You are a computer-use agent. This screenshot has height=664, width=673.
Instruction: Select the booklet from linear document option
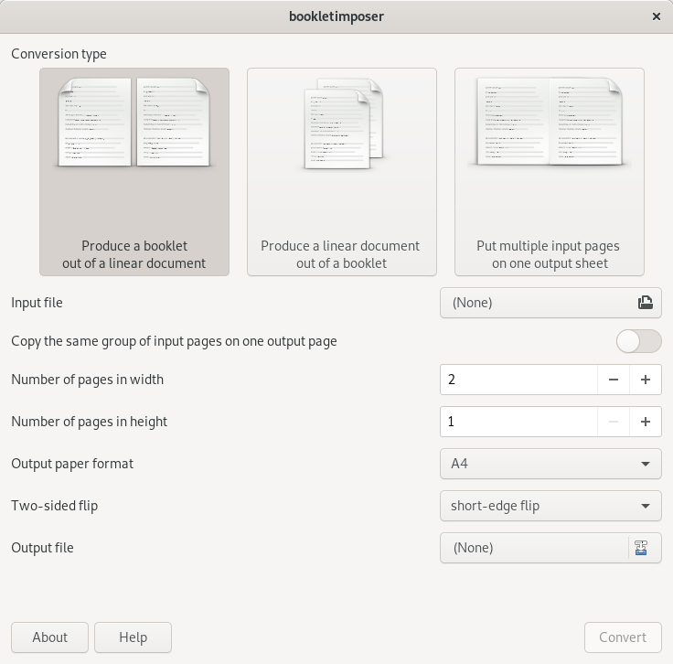pyautogui.click(x=134, y=172)
